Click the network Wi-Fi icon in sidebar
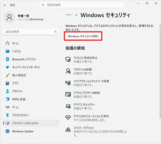The image size is (161, 144). (x=7, y=67)
